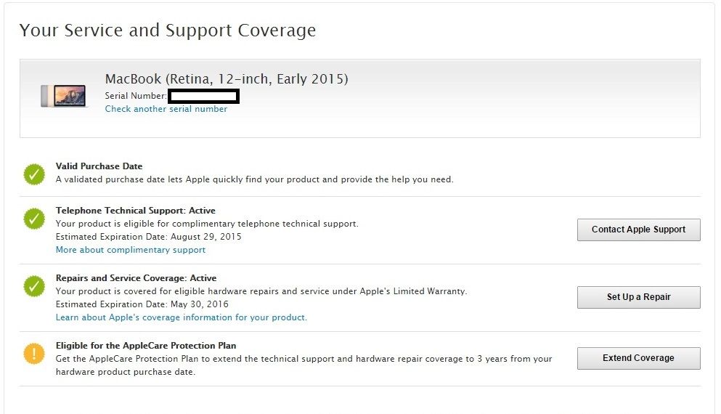The width and height of the screenshot is (721, 414).
Task: Click the green checkmark beside Valid Purchase Date
Action: point(34,174)
